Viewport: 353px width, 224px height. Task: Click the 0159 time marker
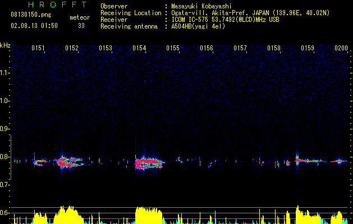coord(308,48)
